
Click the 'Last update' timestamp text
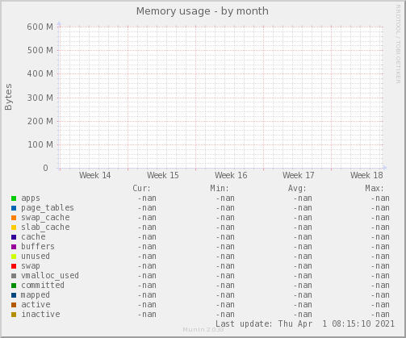click(x=305, y=323)
